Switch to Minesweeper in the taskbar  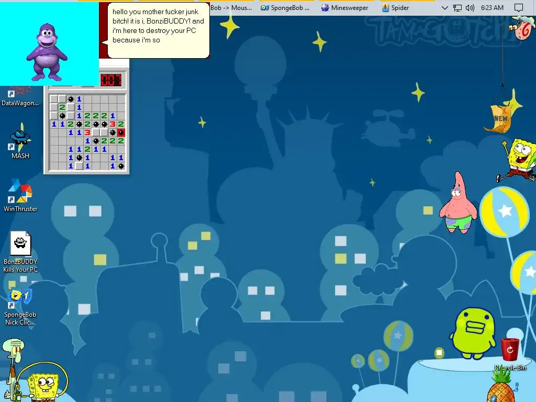click(x=345, y=7)
